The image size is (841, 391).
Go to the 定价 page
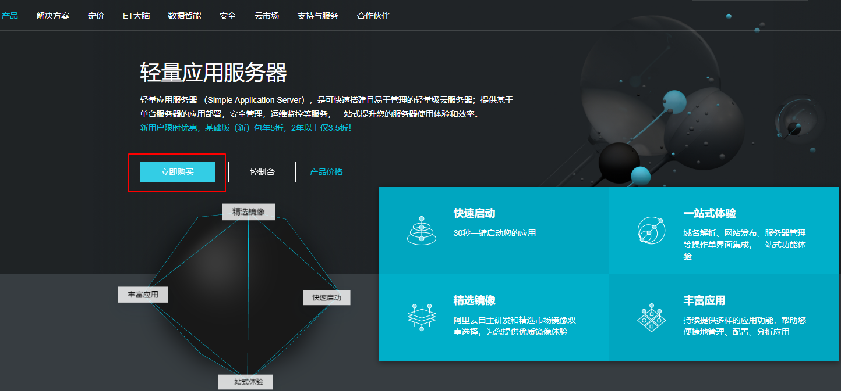point(96,16)
